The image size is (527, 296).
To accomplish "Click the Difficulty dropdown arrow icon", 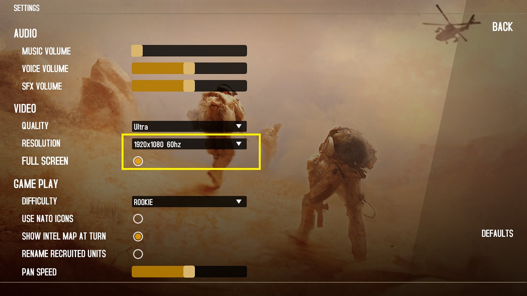I will 239,202.
